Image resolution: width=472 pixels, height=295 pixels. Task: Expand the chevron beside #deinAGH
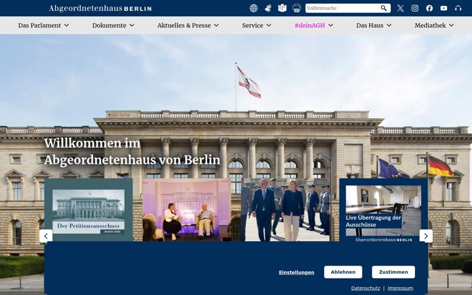tap(330, 26)
